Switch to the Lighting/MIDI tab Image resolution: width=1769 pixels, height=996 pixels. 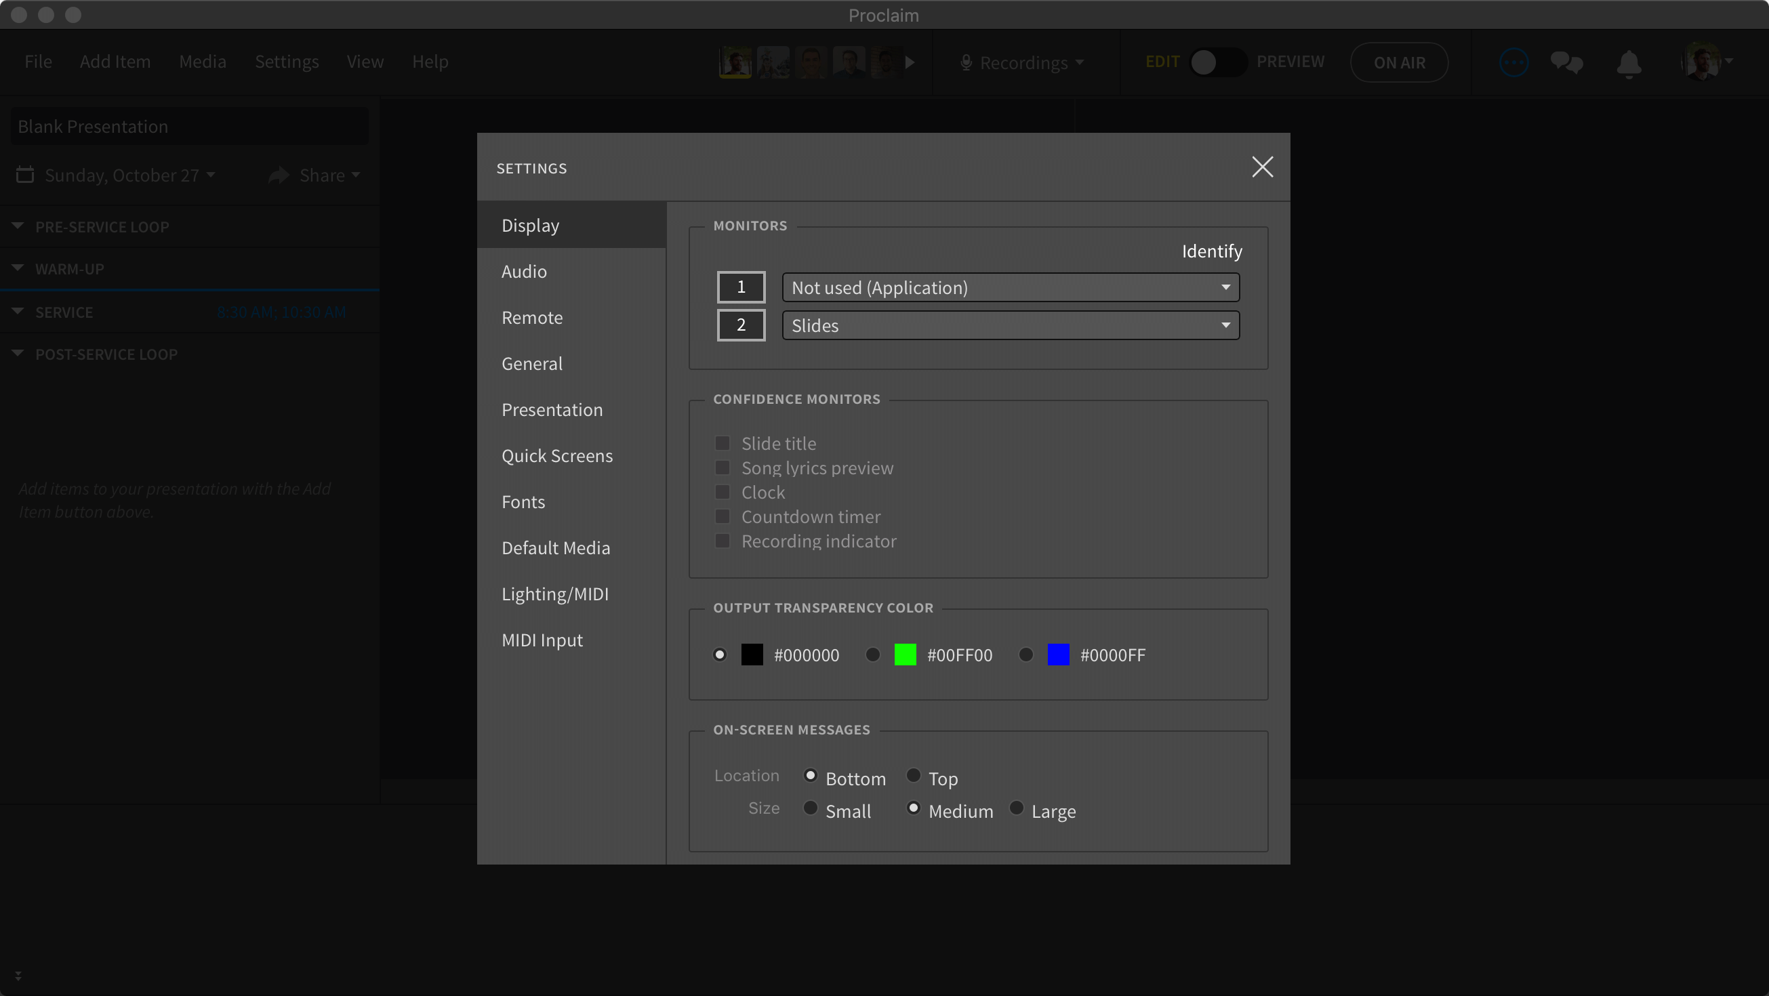coord(571,593)
